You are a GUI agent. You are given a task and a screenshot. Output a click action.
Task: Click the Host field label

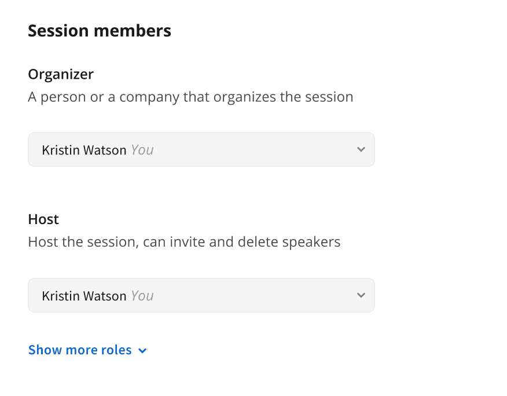pos(43,219)
